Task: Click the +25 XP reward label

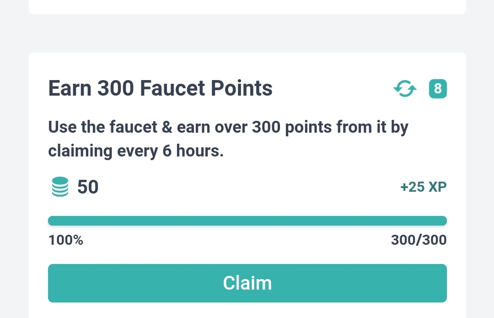Action: tap(424, 187)
